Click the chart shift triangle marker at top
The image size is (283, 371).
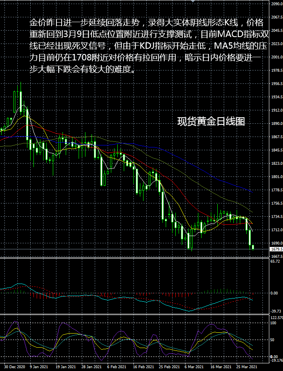194,1
